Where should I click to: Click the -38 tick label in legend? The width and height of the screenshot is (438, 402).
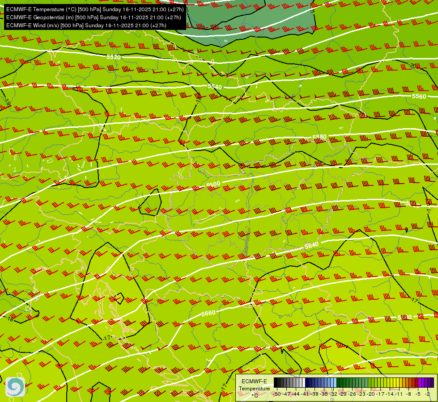(314, 394)
